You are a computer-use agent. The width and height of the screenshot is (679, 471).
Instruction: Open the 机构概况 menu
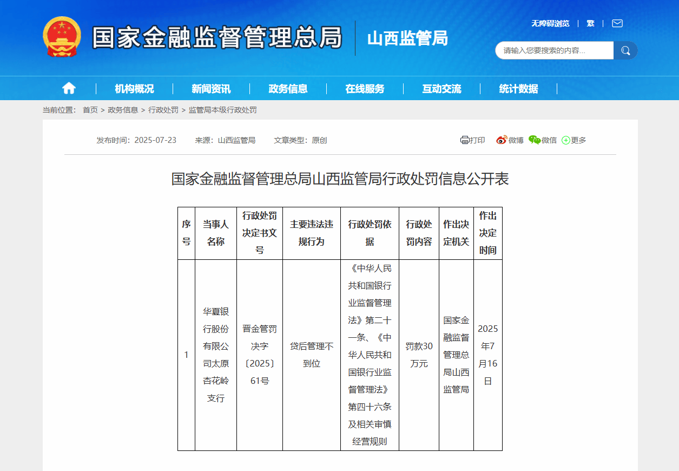click(x=134, y=89)
